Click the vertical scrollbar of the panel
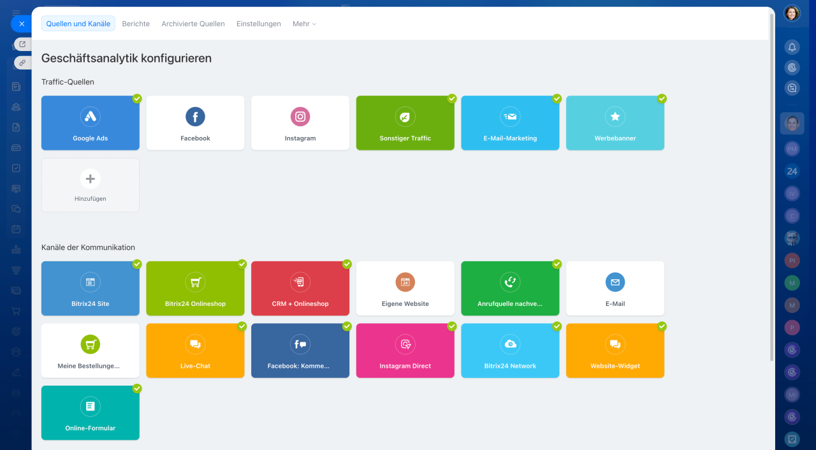816x450 pixels. click(x=772, y=191)
